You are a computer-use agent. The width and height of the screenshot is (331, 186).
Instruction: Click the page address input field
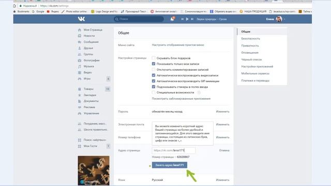(x=174, y=150)
